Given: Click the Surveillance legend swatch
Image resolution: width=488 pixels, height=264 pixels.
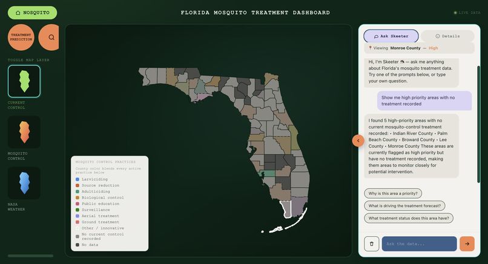Looking at the screenshot, I should (77, 210).
